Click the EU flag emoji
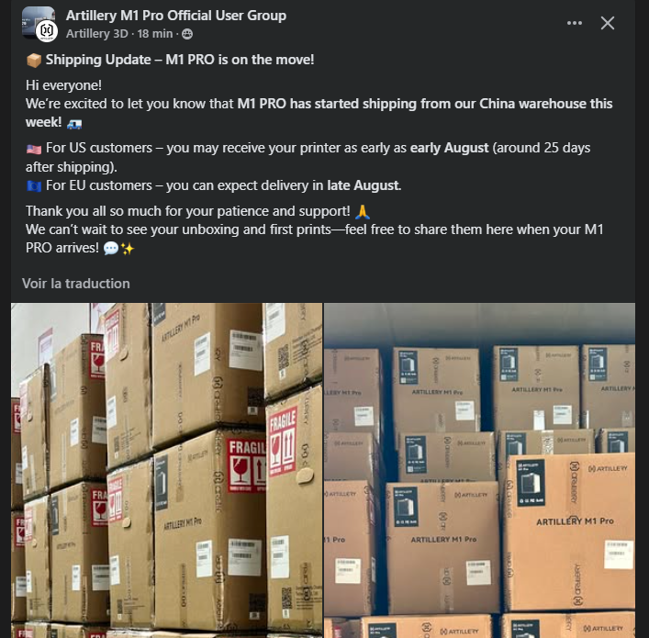 pos(34,186)
